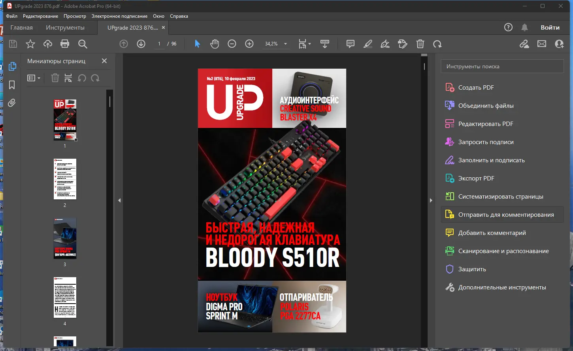This screenshot has width=573, height=351.
Task: Collapse the left navigation pane
Action: click(119, 201)
